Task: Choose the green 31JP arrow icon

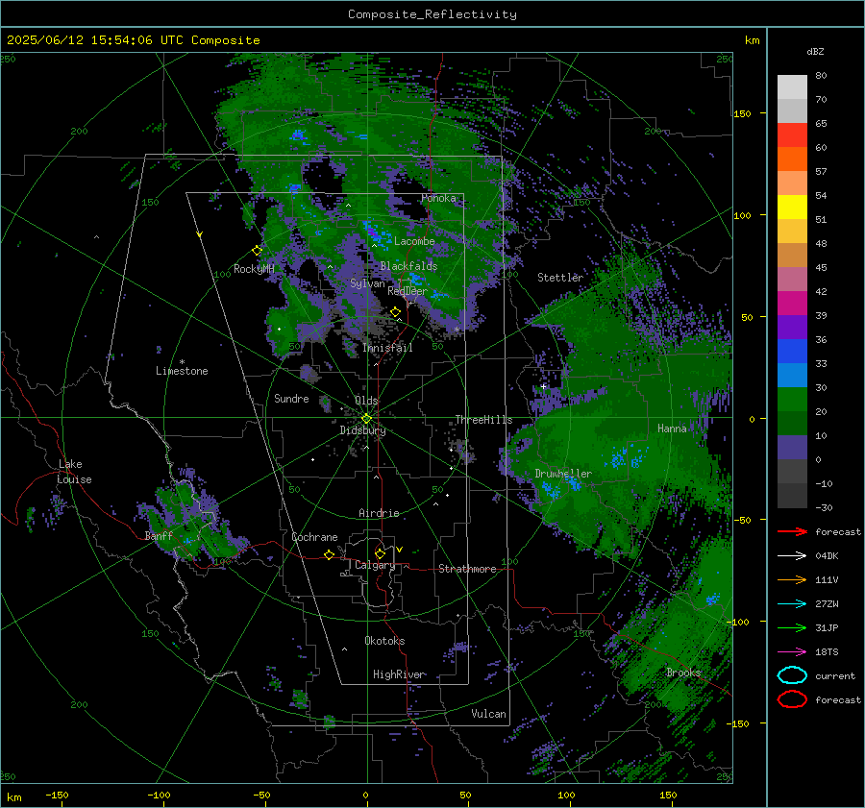Action: 792,627
